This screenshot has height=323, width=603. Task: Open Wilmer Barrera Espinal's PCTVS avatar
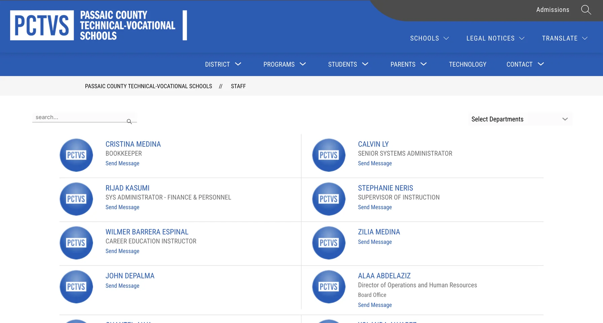(x=76, y=243)
